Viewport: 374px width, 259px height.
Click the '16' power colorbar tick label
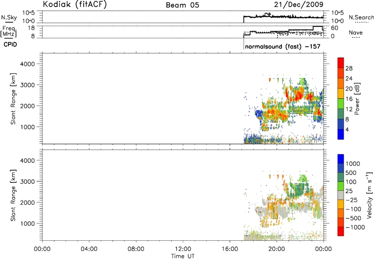click(349, 99)
